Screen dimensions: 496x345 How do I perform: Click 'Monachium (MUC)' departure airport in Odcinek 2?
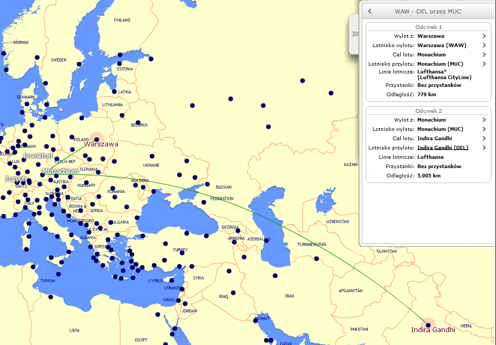click(440, 129)
